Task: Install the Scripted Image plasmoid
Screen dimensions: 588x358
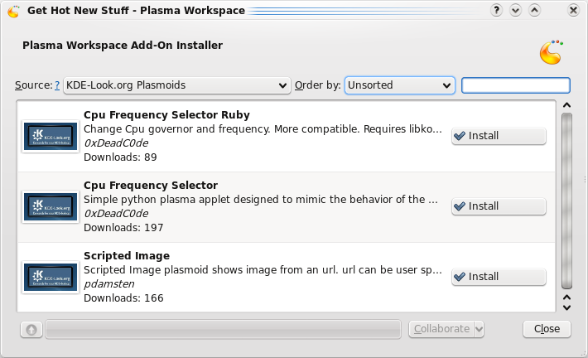Action: (498, 277)
